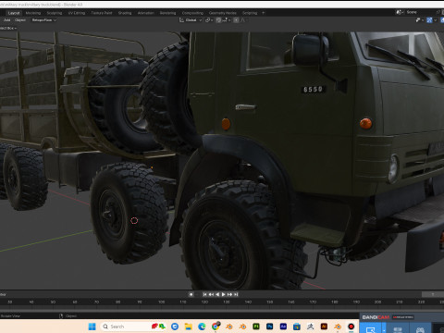Play the animation forward

pyautogui.click(x=224, y=294)
